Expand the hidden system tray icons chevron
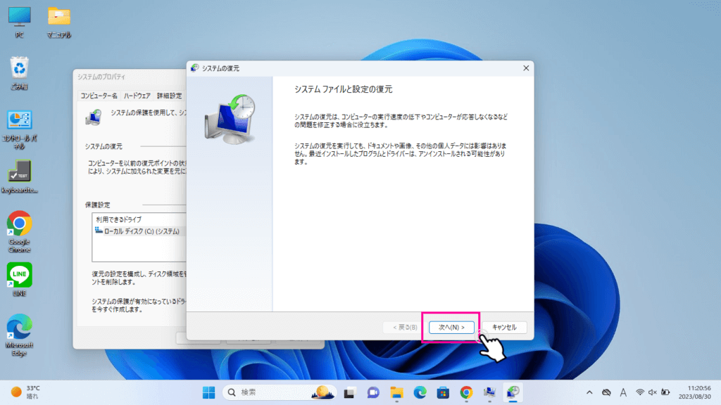Viewport: 721px width, 405px height. click(x=589, y=392)
